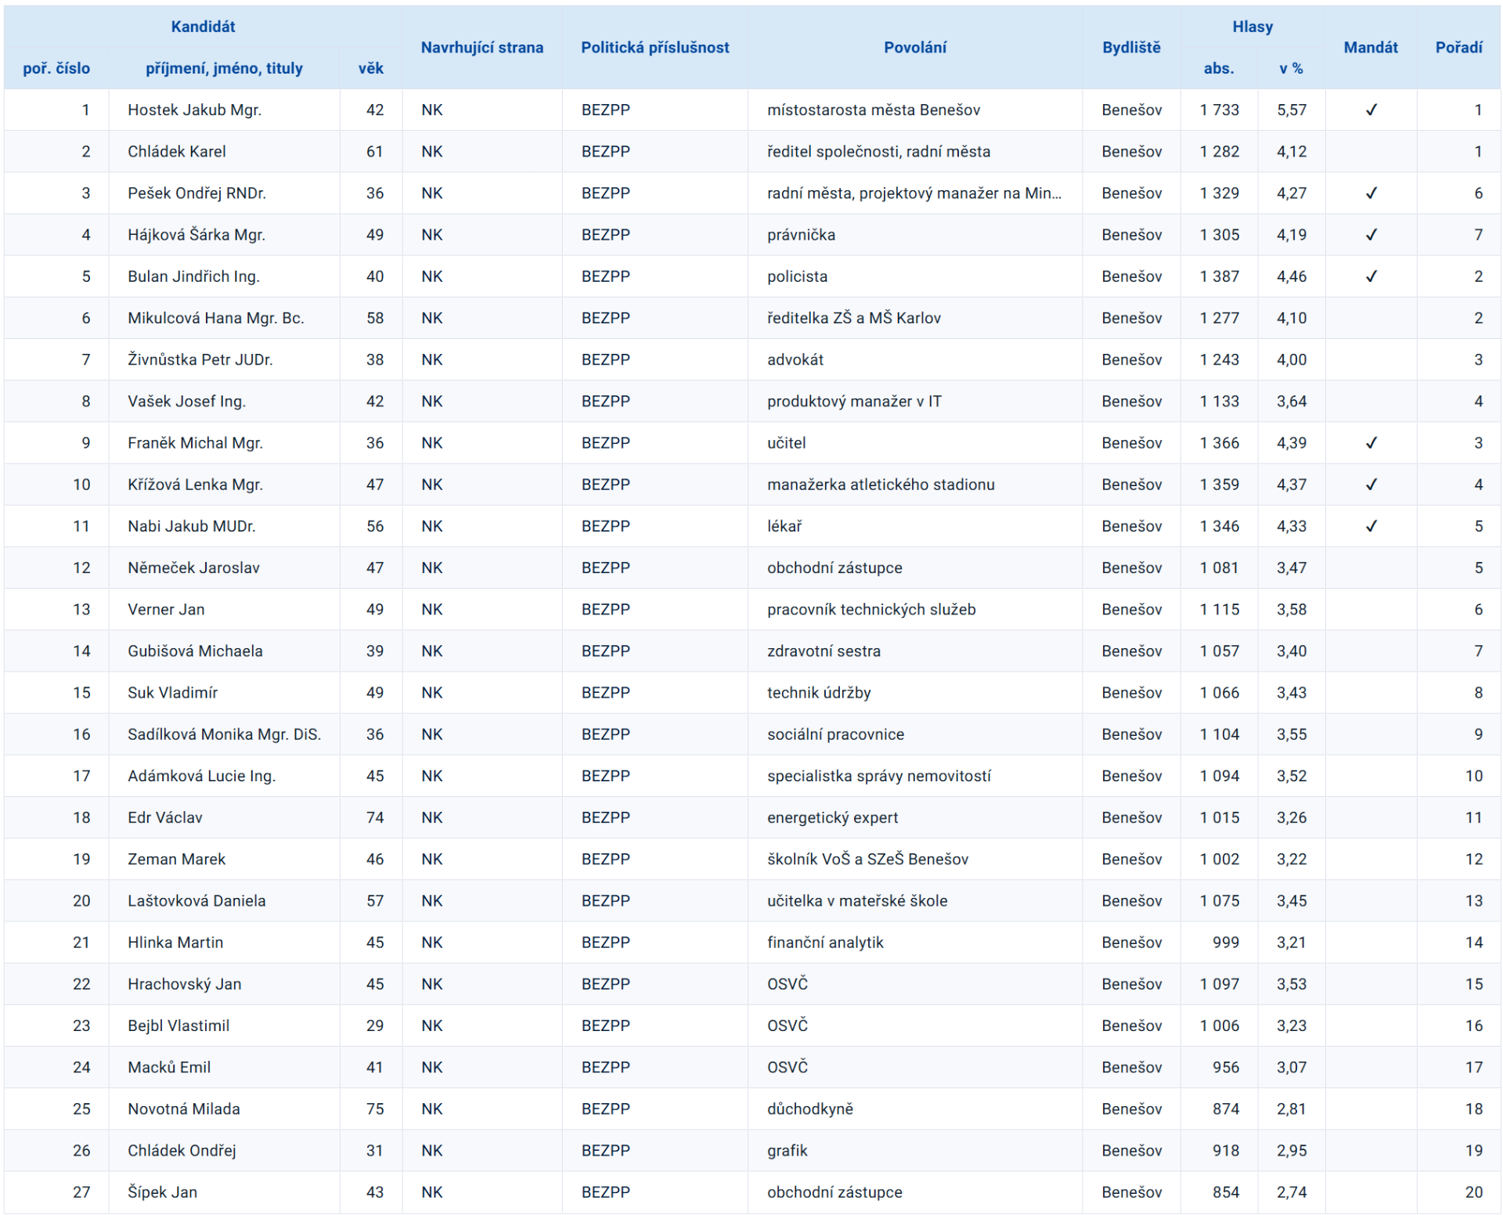Select the name Chládek Karel
The width and height of the screenshot is (1503, 1215).
pos(176,152)
